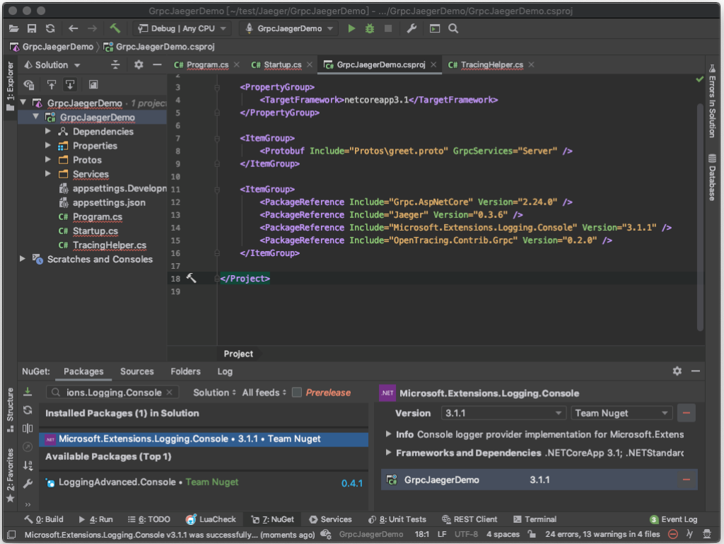Click the NuGet wrench settings icon
Image resolution: width=724 pixels, height=544 pixels.
click(x=28, y=483)
